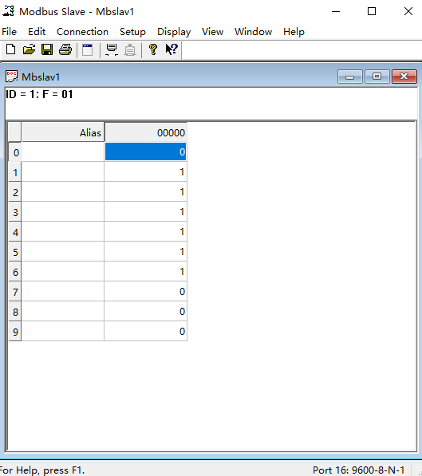Screen dimensions: 422x476
Task: Open the Setup menu
Action: pyautogui.click(x=132, y=32)
